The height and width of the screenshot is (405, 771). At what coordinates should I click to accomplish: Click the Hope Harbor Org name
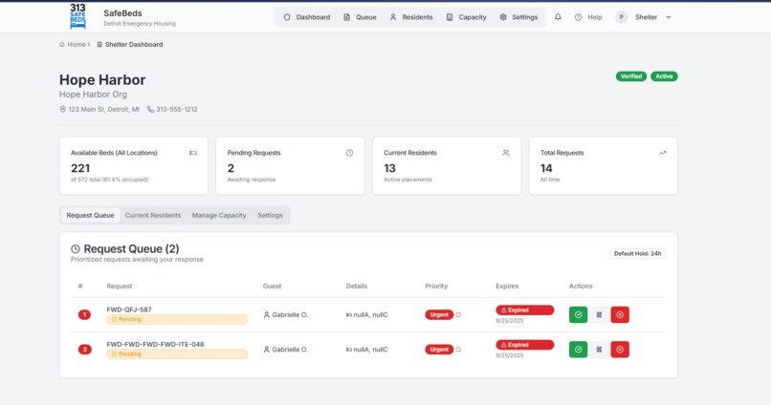pos(93,95)
